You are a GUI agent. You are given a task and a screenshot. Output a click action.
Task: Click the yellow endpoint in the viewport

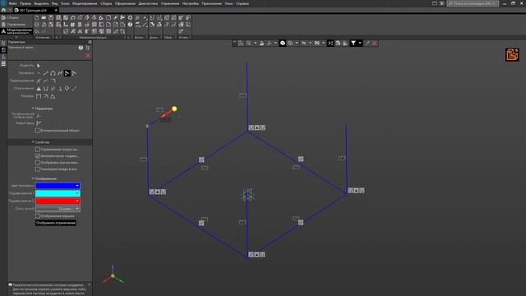click(x=174, y=109)
